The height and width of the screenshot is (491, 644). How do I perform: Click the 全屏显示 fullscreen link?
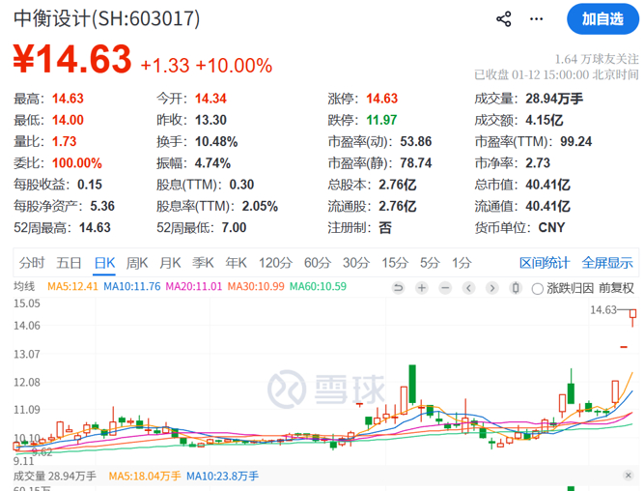click(606, 263)
